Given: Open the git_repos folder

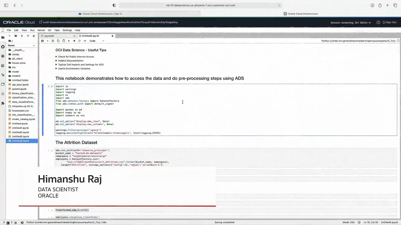Looking at the screenshot, I should (17, 59).
